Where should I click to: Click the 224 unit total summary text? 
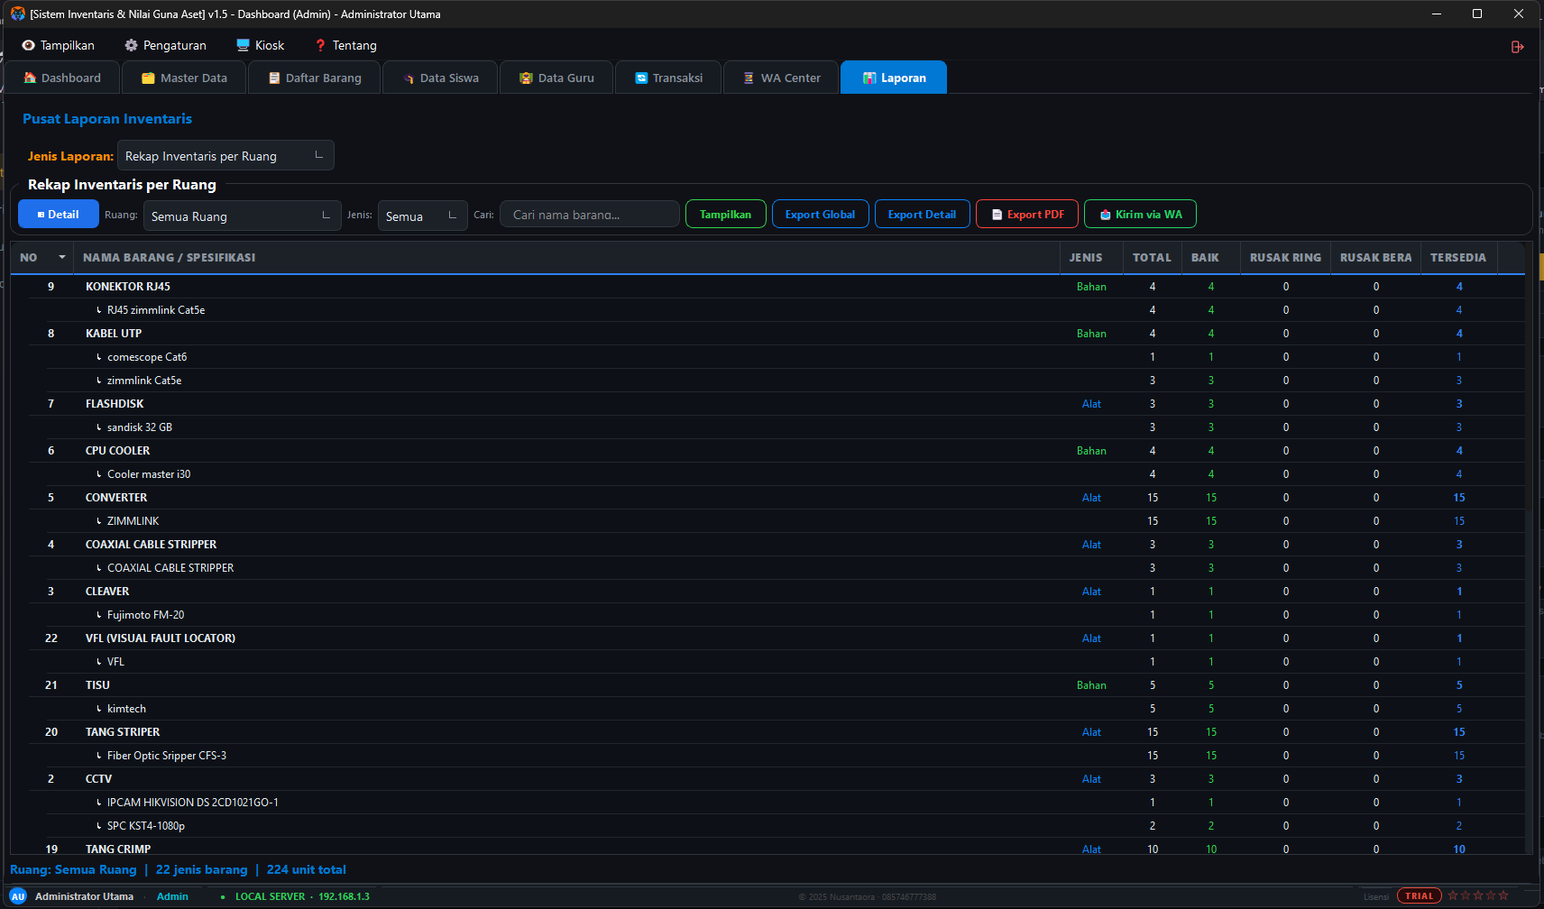307,869
